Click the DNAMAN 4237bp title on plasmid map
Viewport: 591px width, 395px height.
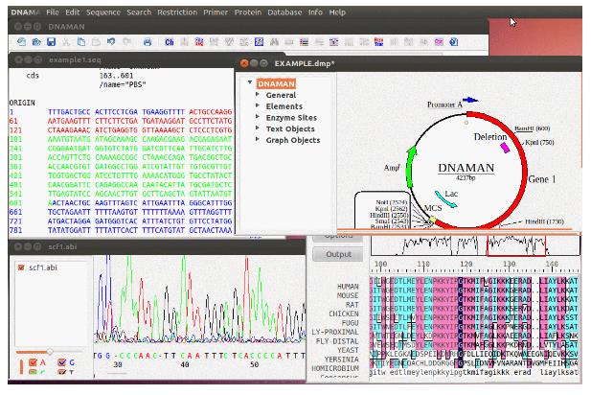click(x=466, y=171)
